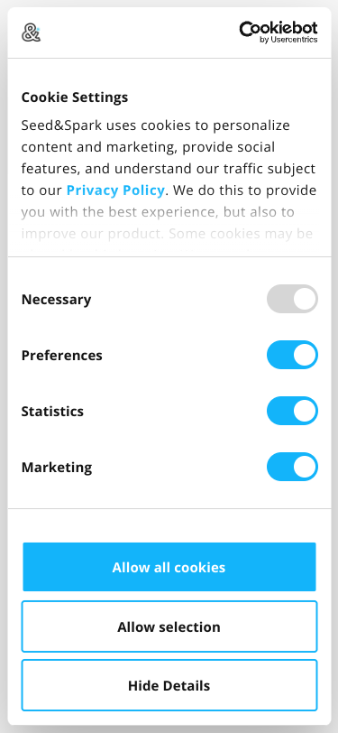Click the 'content and marketing, provide social' line

tap(148, 147)
